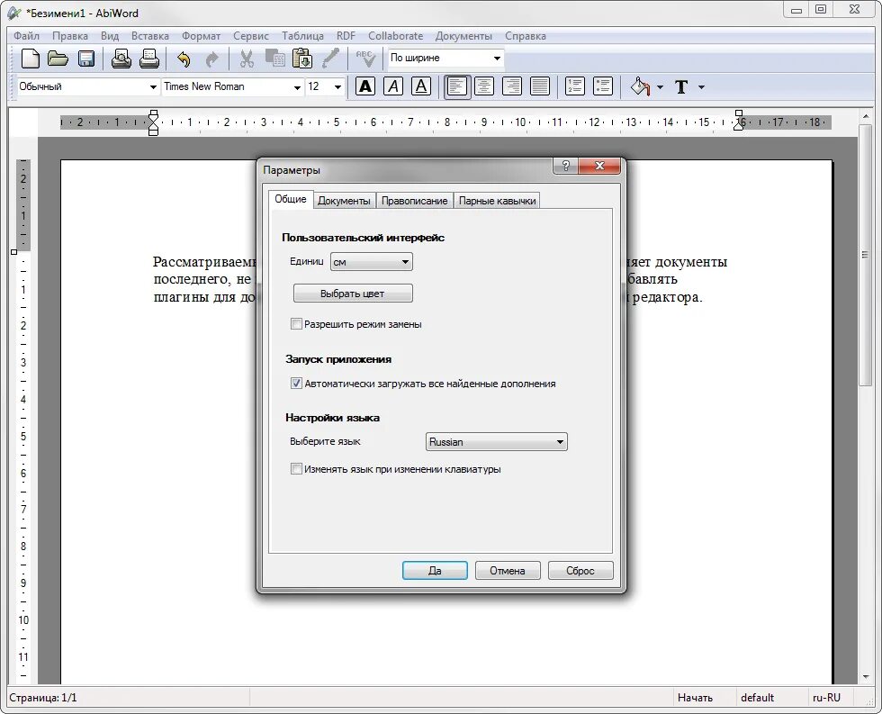This screenshot has width=882, height=714.
Task: Run the ABC spell check icon
Action: pos(365,59)
